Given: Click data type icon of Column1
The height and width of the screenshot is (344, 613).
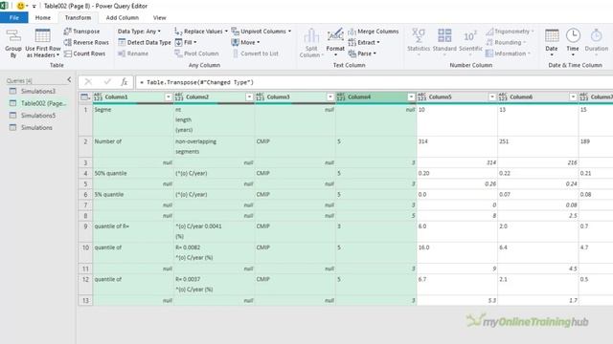Looking at the screenshot, I should (98, 97).
